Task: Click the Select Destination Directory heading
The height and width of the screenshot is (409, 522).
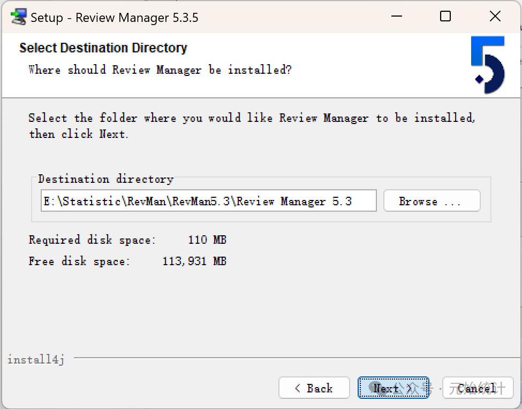Action: [103, 48]
